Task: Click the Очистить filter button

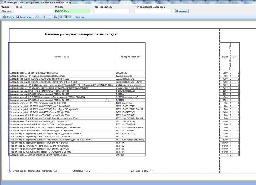Action: (x=7, y=11)
